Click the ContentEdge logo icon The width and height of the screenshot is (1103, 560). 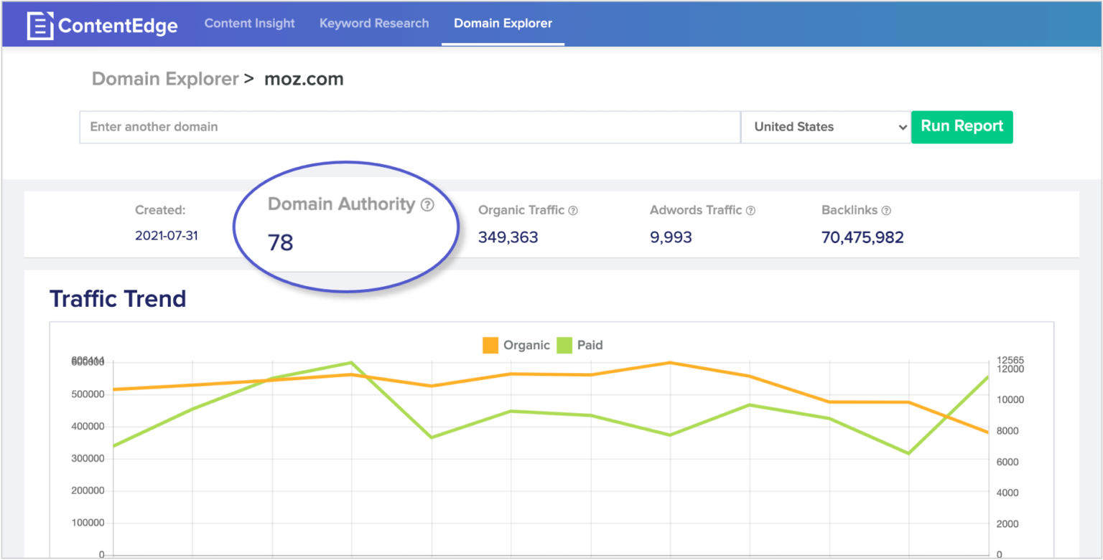point(39,24)
